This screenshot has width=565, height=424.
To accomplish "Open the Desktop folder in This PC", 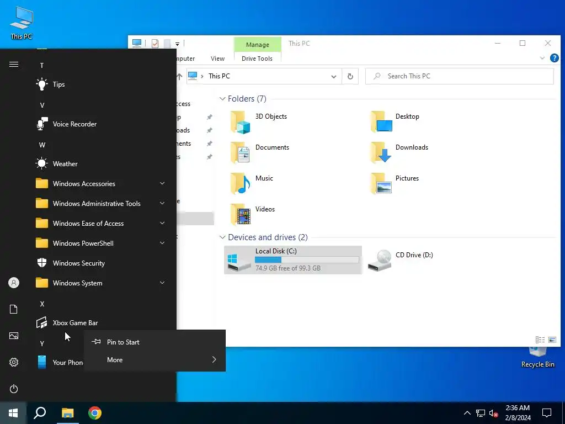I will (395, 122).
